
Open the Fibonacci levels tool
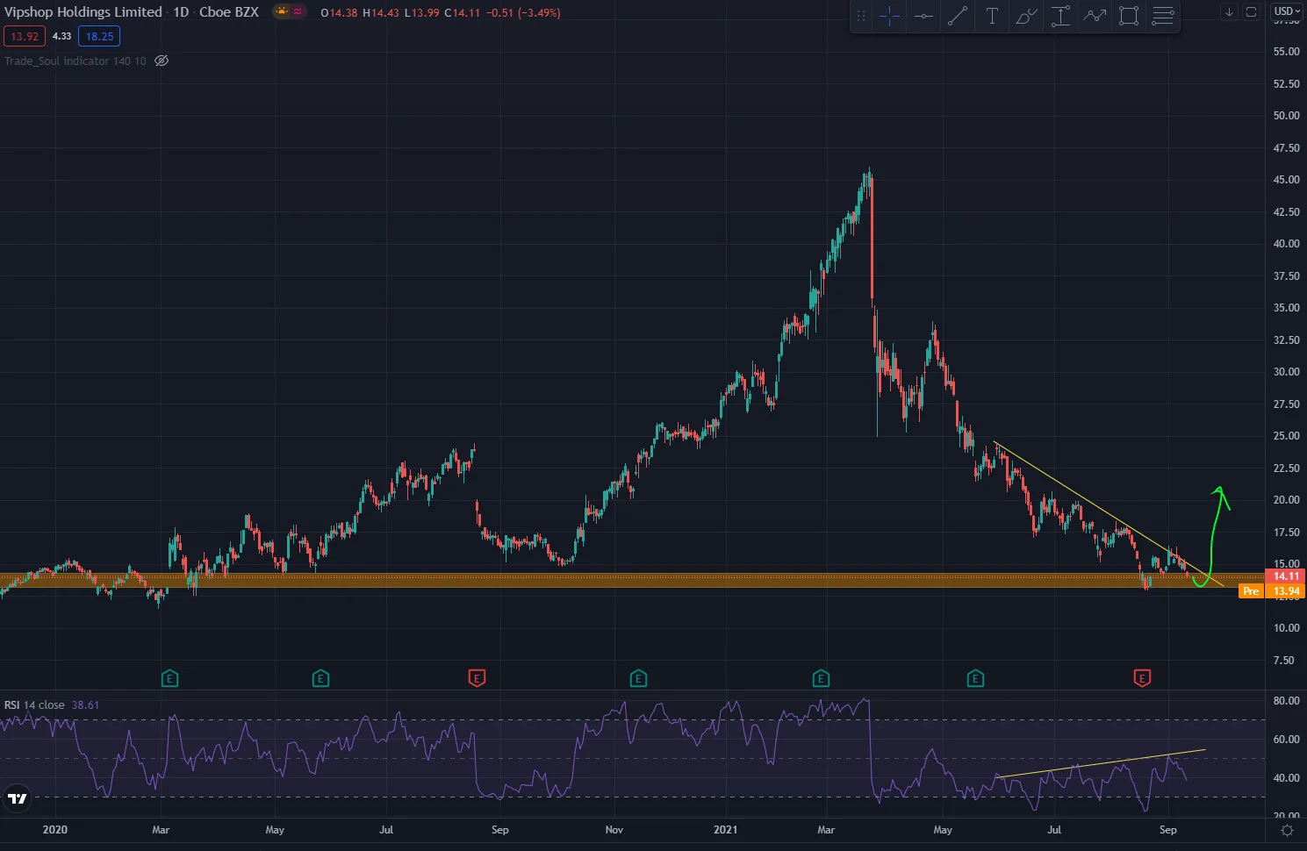tap(1163, 16)
